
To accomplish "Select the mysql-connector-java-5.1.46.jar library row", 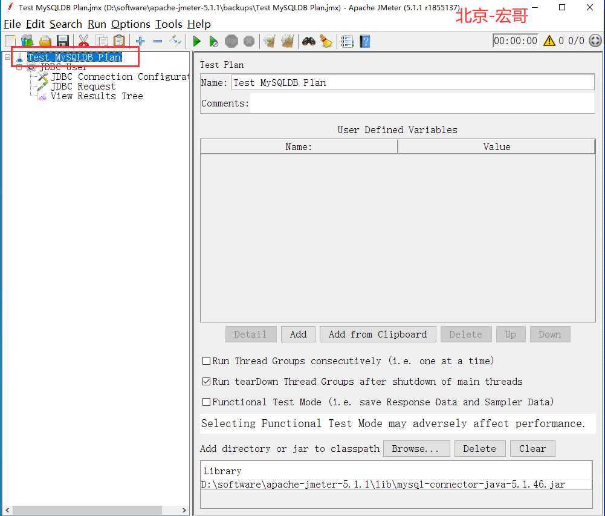I will point(396,485).
